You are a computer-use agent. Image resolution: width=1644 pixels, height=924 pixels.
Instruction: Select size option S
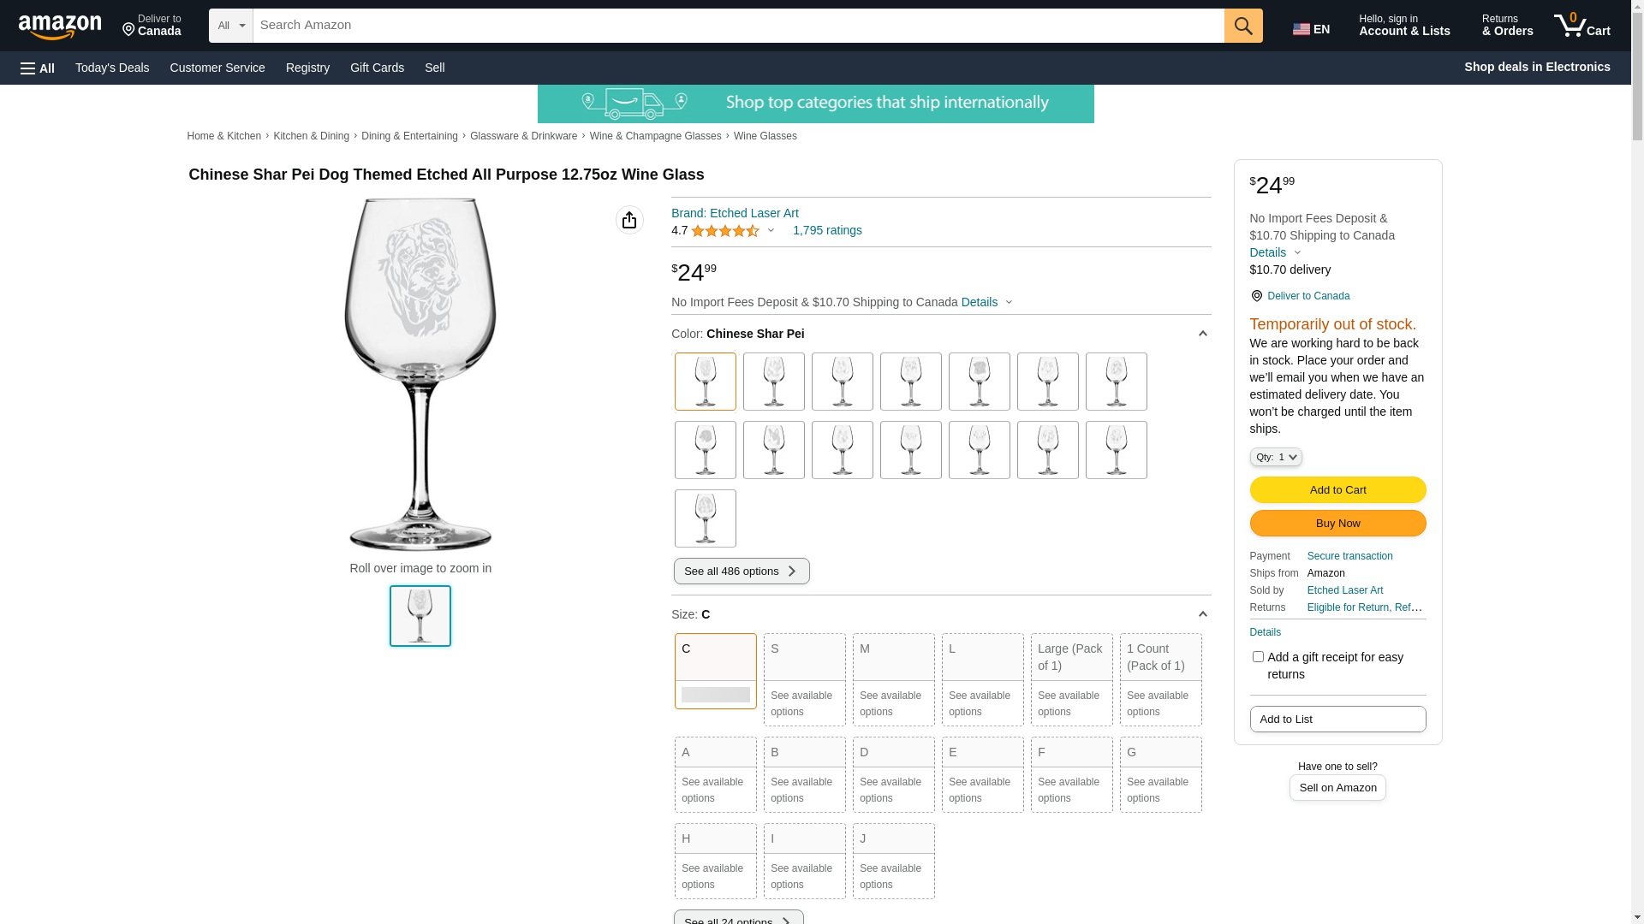[805, 679]
